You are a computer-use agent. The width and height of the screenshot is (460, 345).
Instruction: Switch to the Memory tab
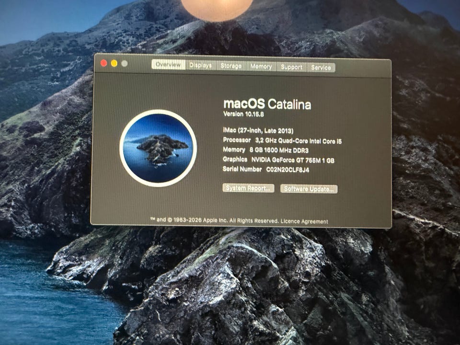tap(261, 66)
